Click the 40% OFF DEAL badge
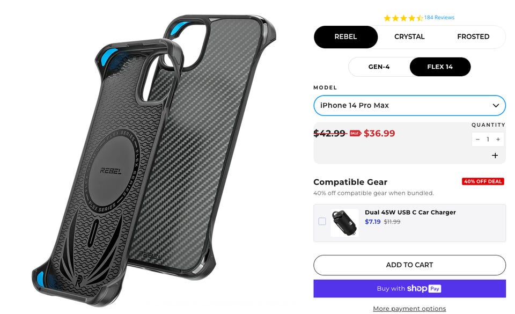The image size is (515, 314). [483, 181]
